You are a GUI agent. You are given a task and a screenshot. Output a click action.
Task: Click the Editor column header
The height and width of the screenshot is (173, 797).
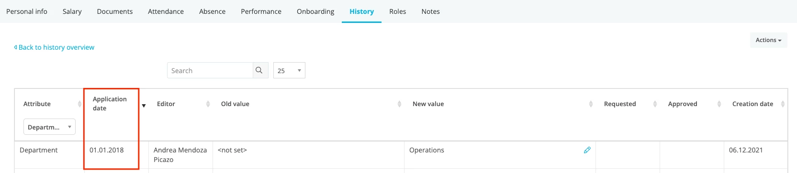pyautogui.click(x=166, y=104)
